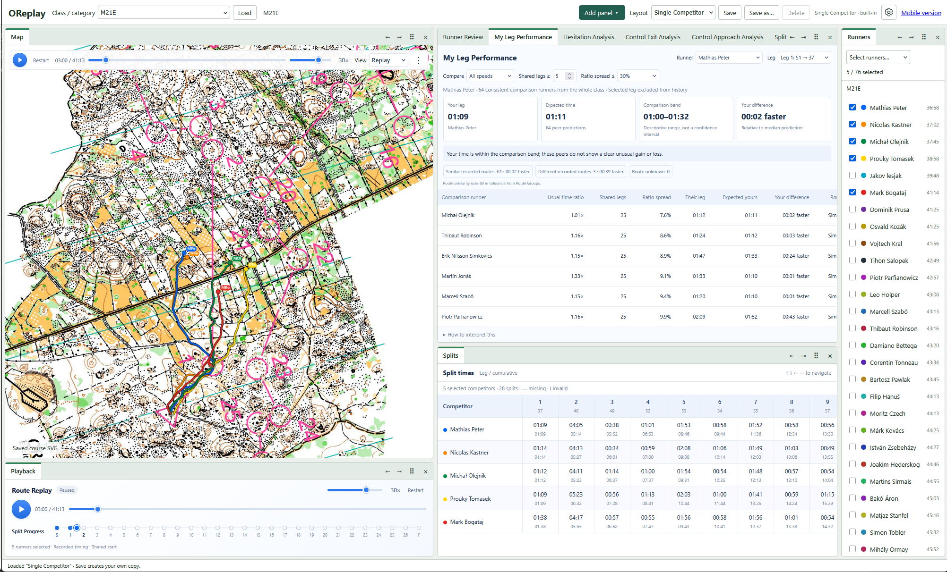Open the map options kebab menu
The width and height of the screenshot is (947, 572).
point(419,60)
